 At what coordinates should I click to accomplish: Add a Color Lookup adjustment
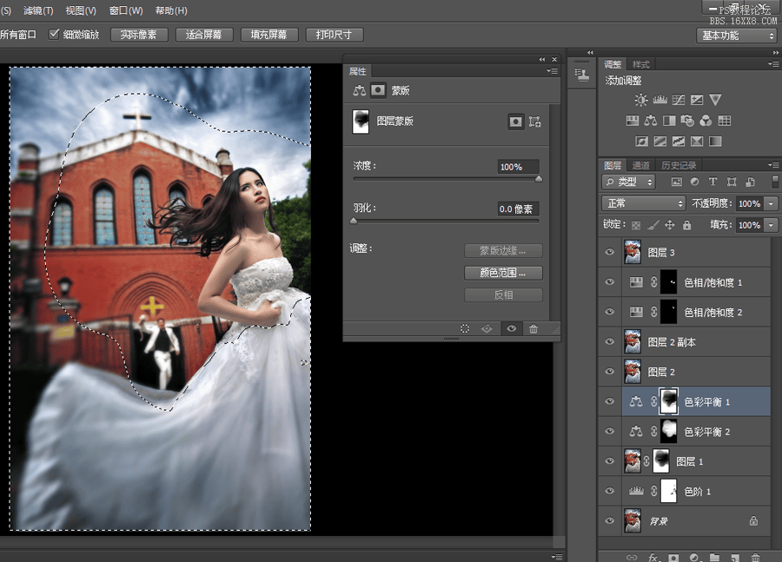[724, 121]
